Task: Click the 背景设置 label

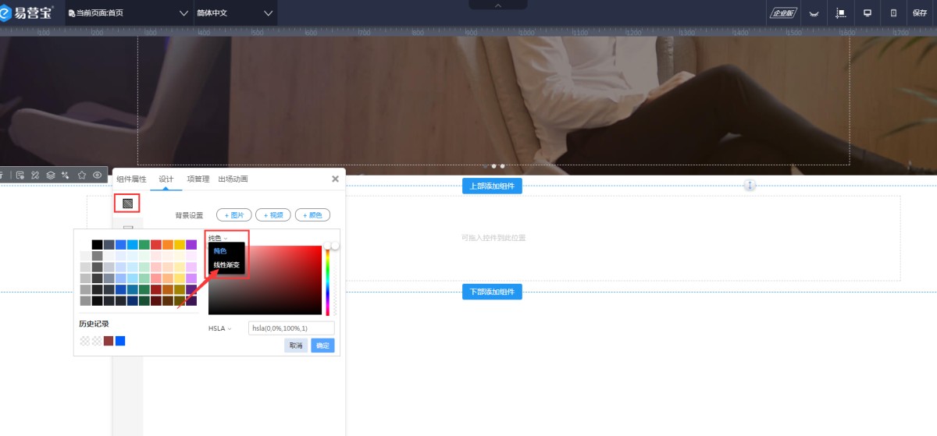Action: point(189,215)
